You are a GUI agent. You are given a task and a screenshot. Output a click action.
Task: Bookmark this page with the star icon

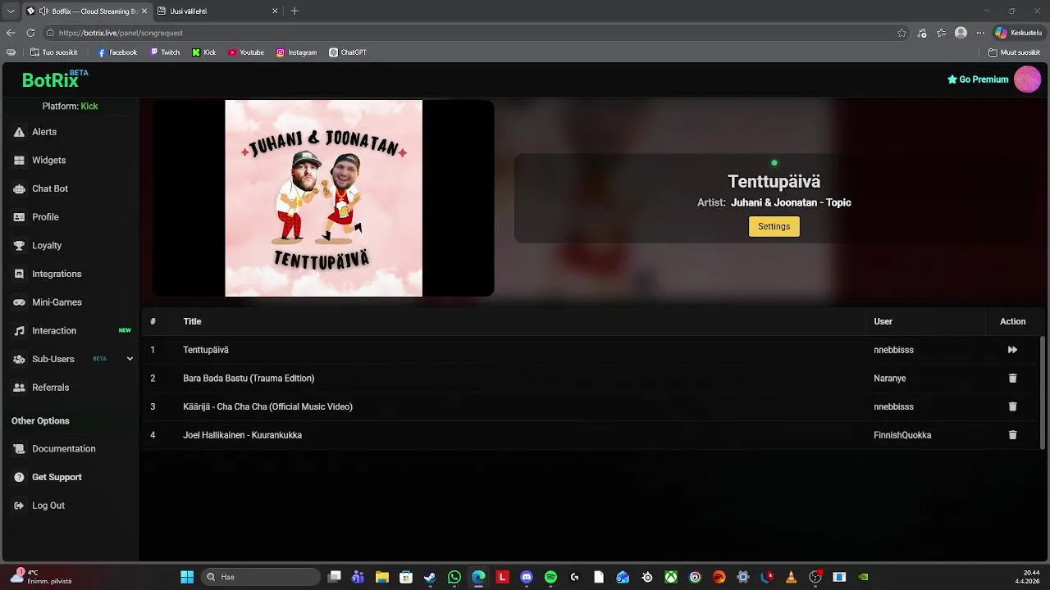[x=902, y=33]
